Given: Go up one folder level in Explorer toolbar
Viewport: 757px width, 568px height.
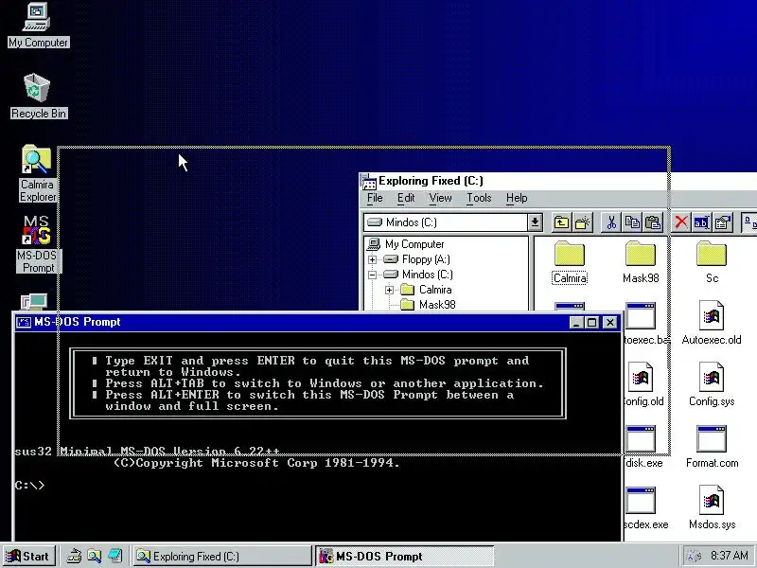Looking at the screenshot, I should pos(561,222).
